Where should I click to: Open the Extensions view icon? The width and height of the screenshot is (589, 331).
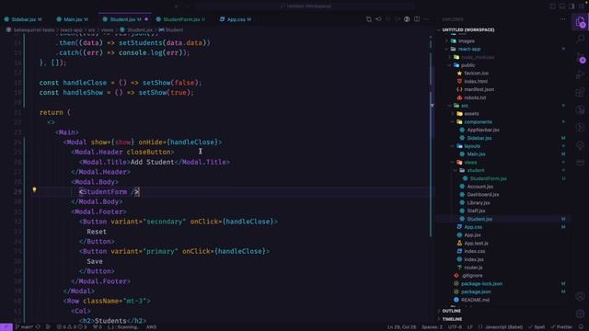pos(581,92)
